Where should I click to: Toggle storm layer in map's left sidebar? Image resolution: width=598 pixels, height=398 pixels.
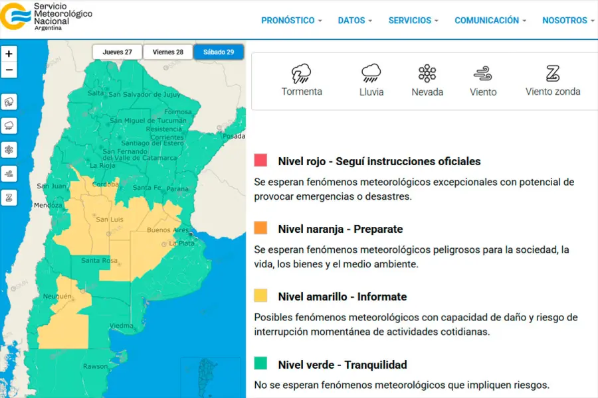9,102
